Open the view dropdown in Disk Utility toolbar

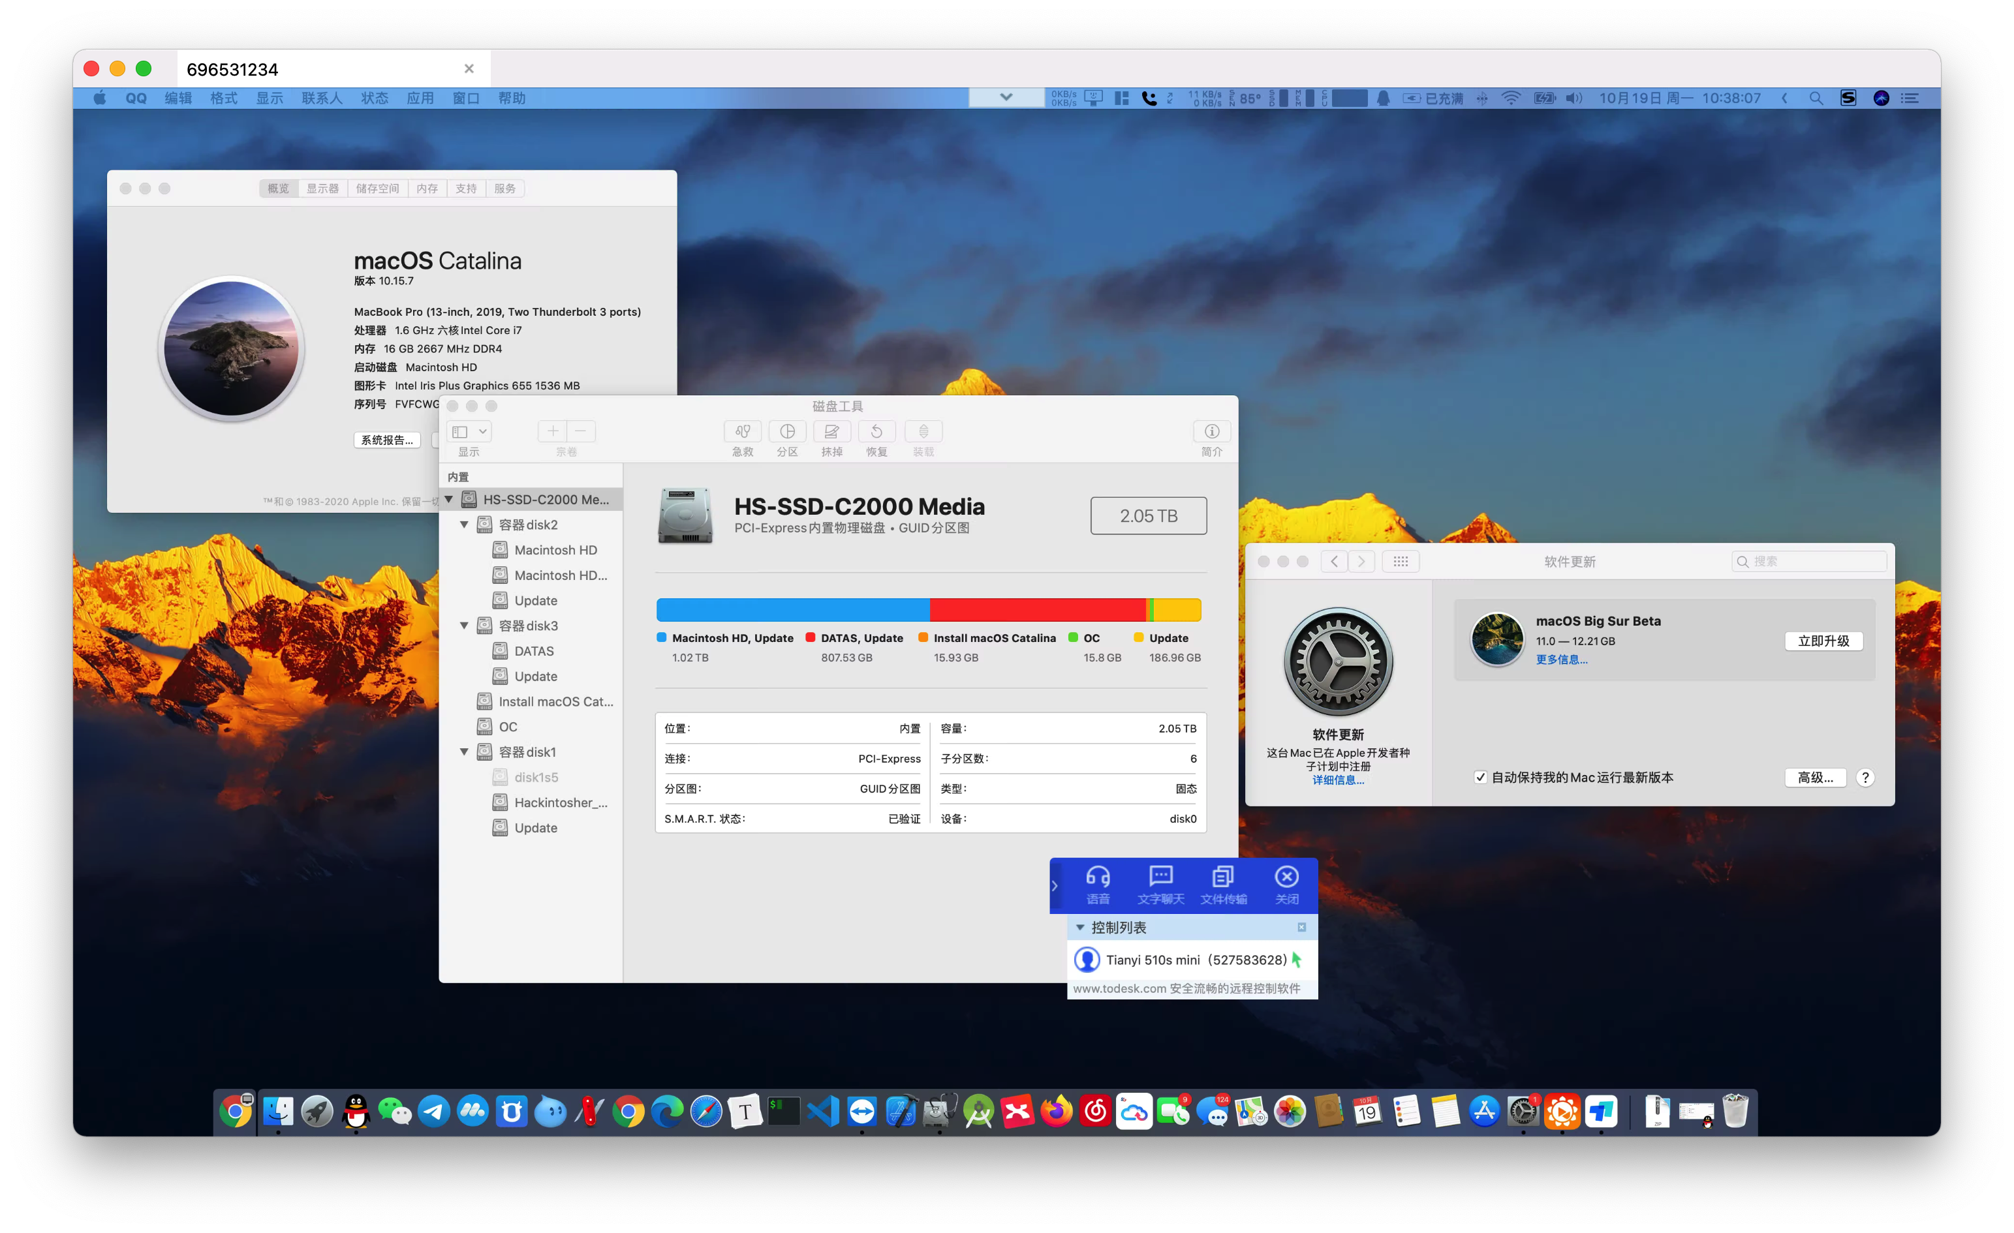point(469,431)
